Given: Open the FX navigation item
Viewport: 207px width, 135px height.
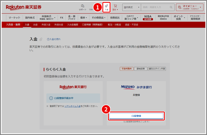Looking at the screenshot, I should pyautogui.click(x=62, y=18).
